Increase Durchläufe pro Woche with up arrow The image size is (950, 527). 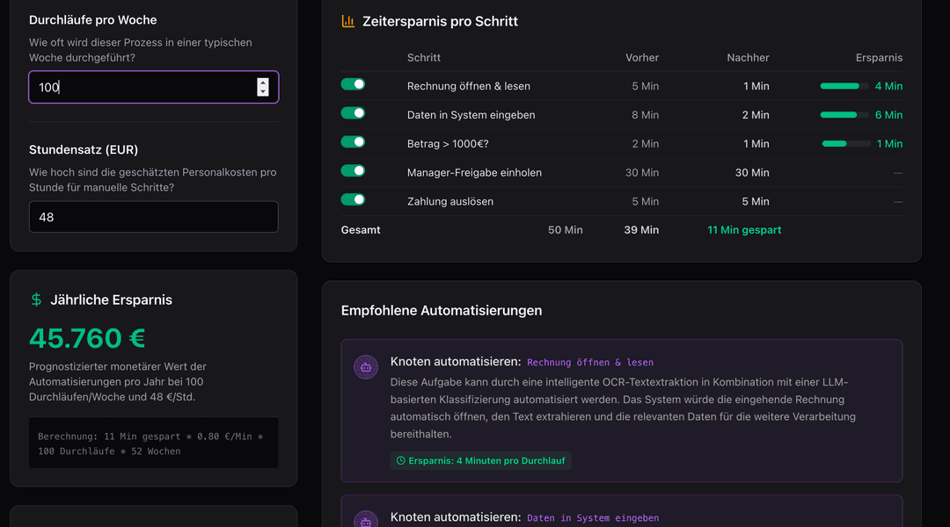point(262,83)
